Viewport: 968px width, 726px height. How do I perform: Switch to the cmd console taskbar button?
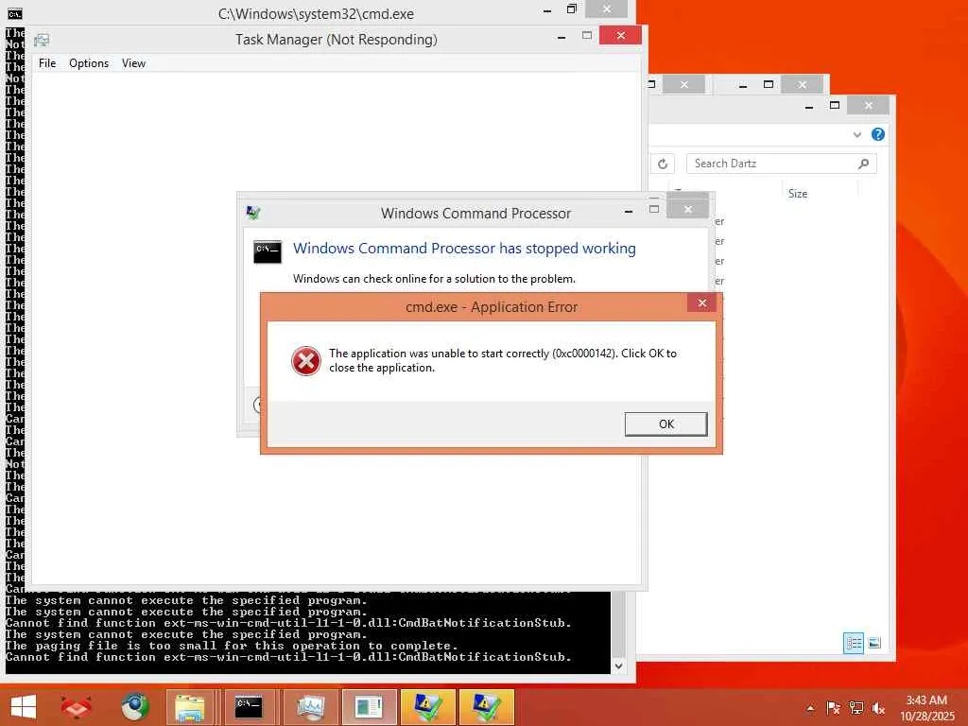pos(249,707)
